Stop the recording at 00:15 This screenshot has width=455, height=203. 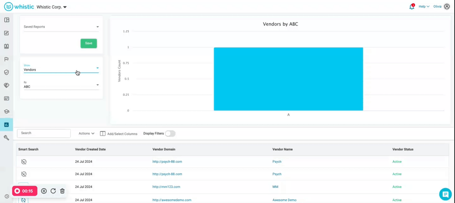click(x=25, y=191)
